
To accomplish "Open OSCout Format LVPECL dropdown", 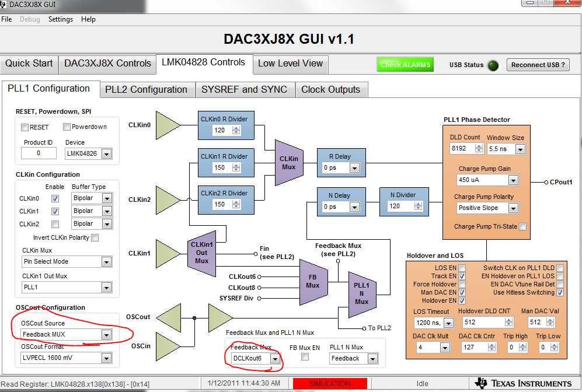I will pos(106,358).
